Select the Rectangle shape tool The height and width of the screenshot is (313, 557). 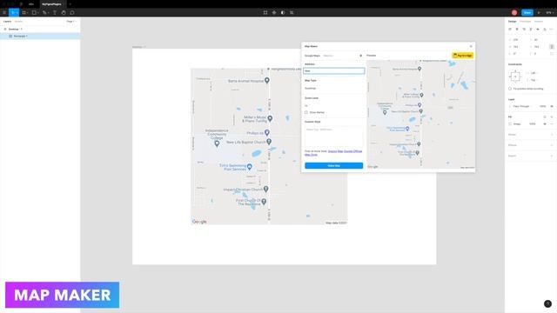[x=34, y=12]
